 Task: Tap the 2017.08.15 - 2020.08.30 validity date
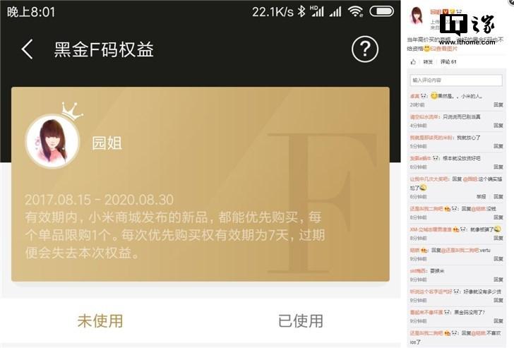(99, 200)
